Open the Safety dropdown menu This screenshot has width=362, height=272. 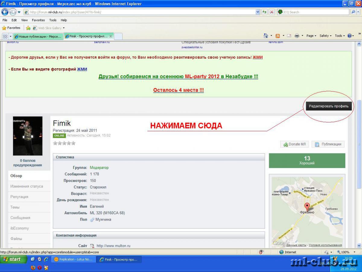point(325,36)
